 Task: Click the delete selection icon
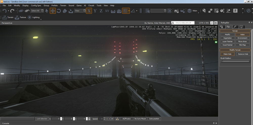click(169, 11)
